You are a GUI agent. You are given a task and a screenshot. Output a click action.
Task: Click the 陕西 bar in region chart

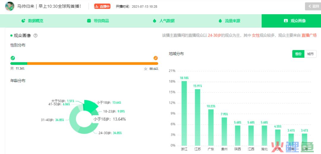pos(238,135)
